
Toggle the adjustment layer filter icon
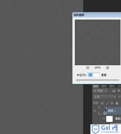pyautogui.click(x=119, y=91)
